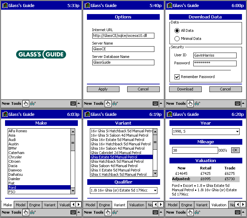Expand input panel arrow in Options screen
Viewport: 247px width, 218px height.
pos(161,103)
